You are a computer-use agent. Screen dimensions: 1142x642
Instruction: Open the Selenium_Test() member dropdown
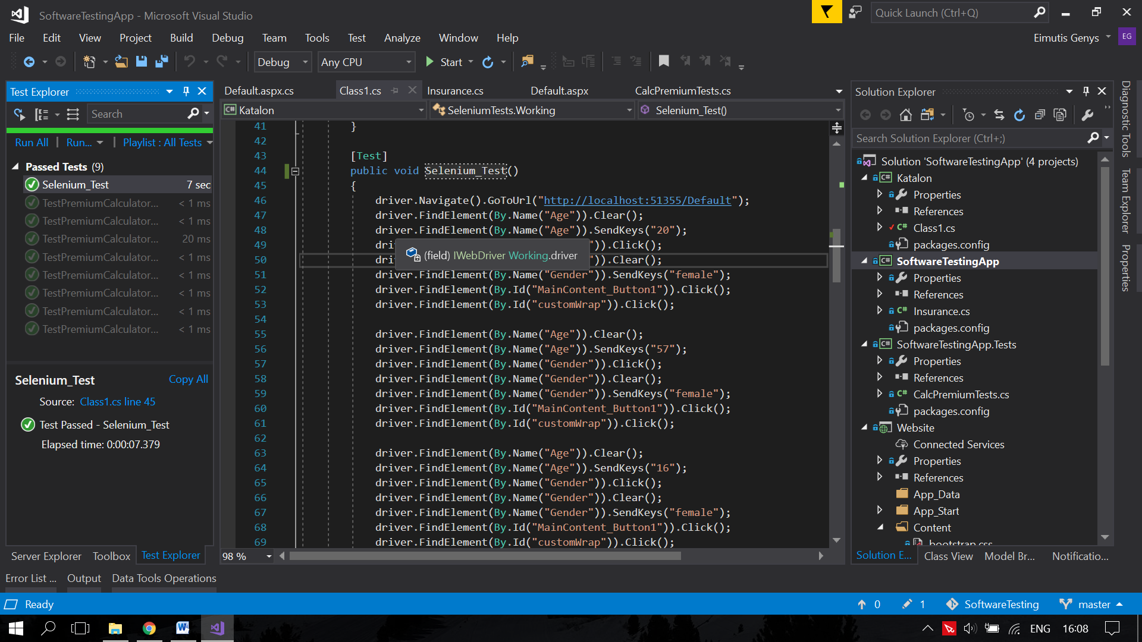click(741, 110)
